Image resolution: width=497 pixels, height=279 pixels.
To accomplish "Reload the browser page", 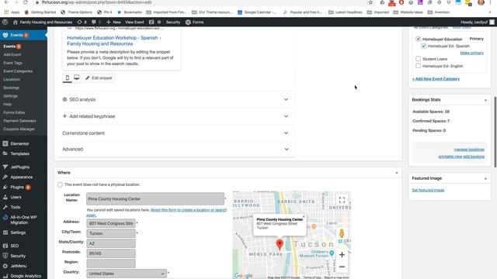I will (26, 2).
